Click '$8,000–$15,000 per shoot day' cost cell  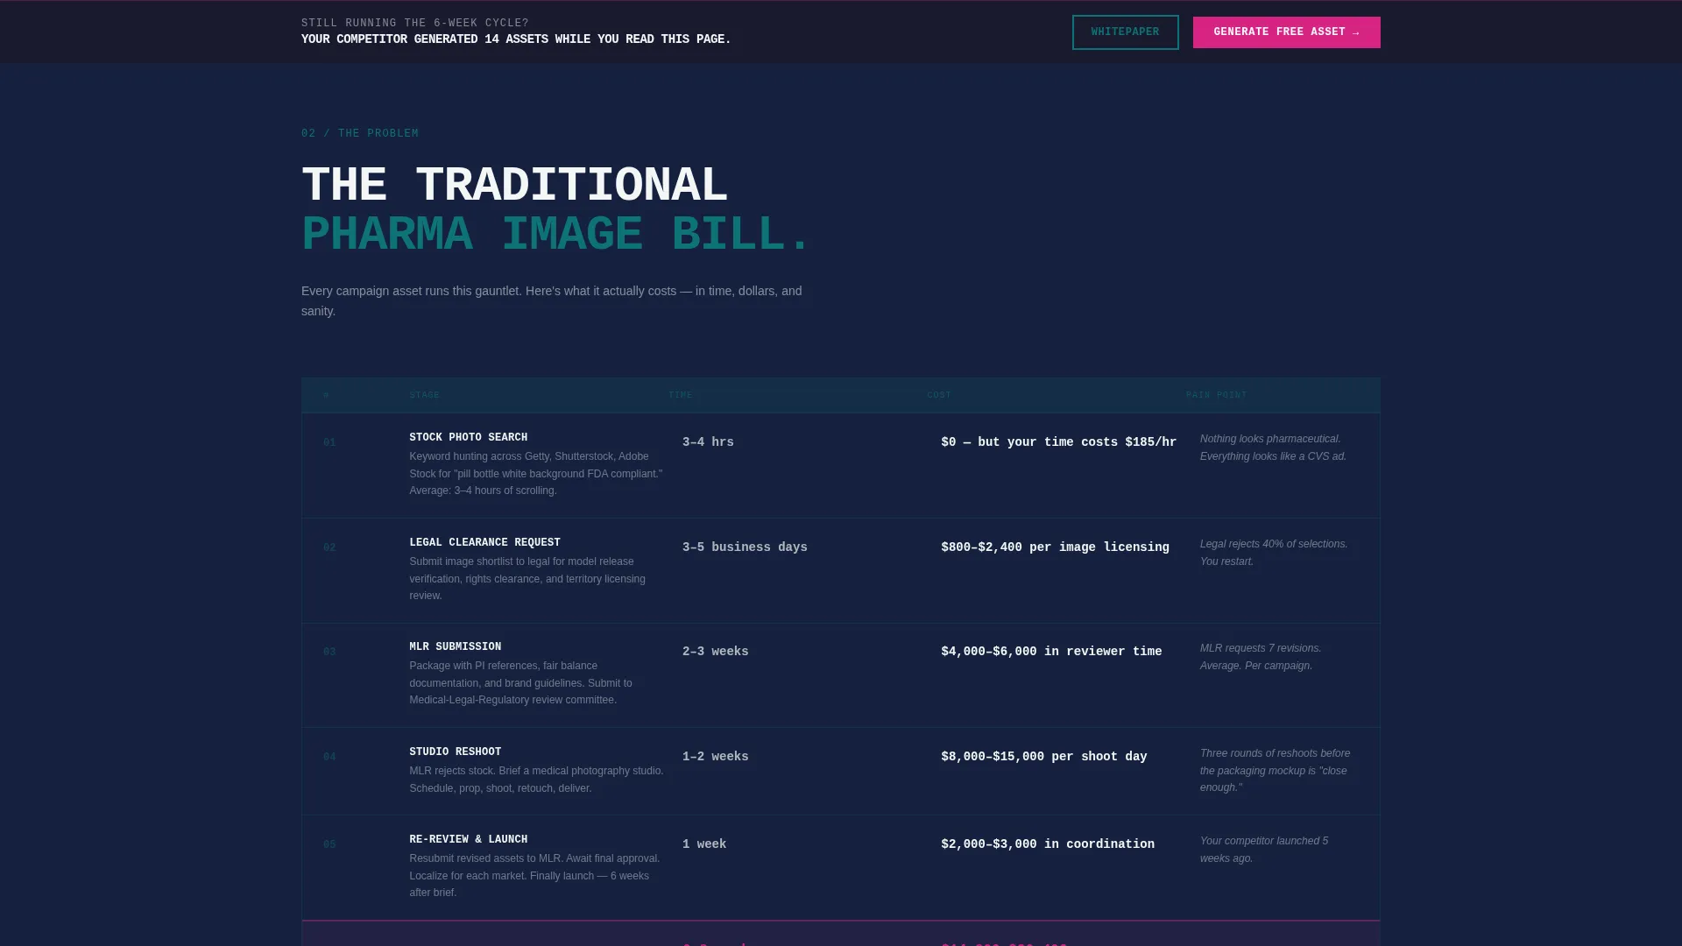coord(1043,757)
